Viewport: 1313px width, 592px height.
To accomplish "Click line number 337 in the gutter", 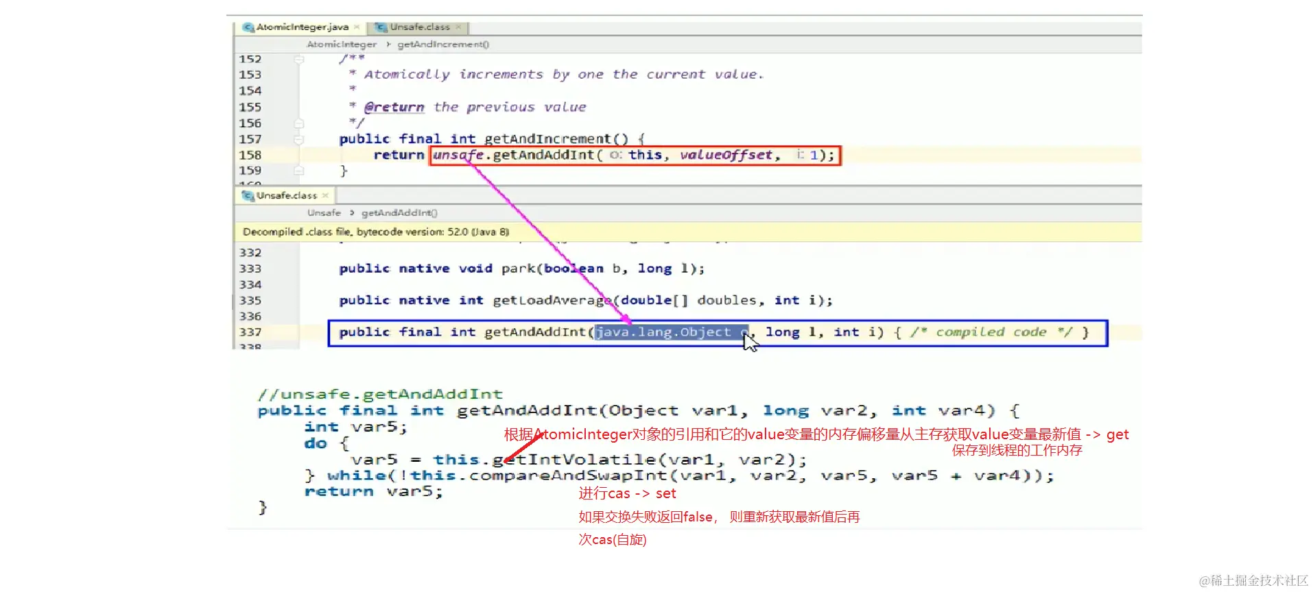I will [x=250, y=332].
